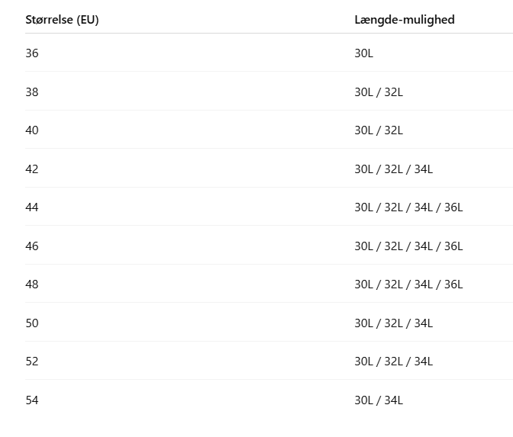Screen dimensions: 513x437
Task: Select the 30L / 34L length cell
Action: tap(379, 400)
